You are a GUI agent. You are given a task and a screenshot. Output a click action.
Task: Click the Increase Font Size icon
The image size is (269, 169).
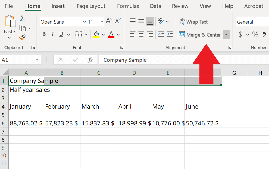[109, 21]
